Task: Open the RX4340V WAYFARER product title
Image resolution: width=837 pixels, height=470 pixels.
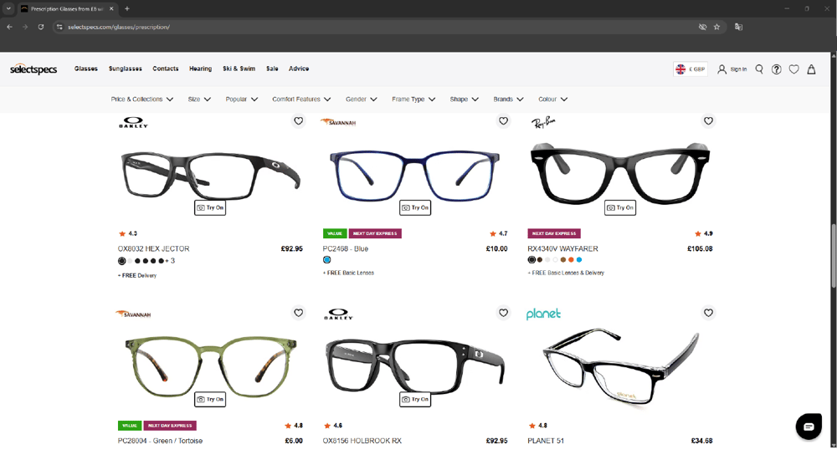Action: coord(562,248)
